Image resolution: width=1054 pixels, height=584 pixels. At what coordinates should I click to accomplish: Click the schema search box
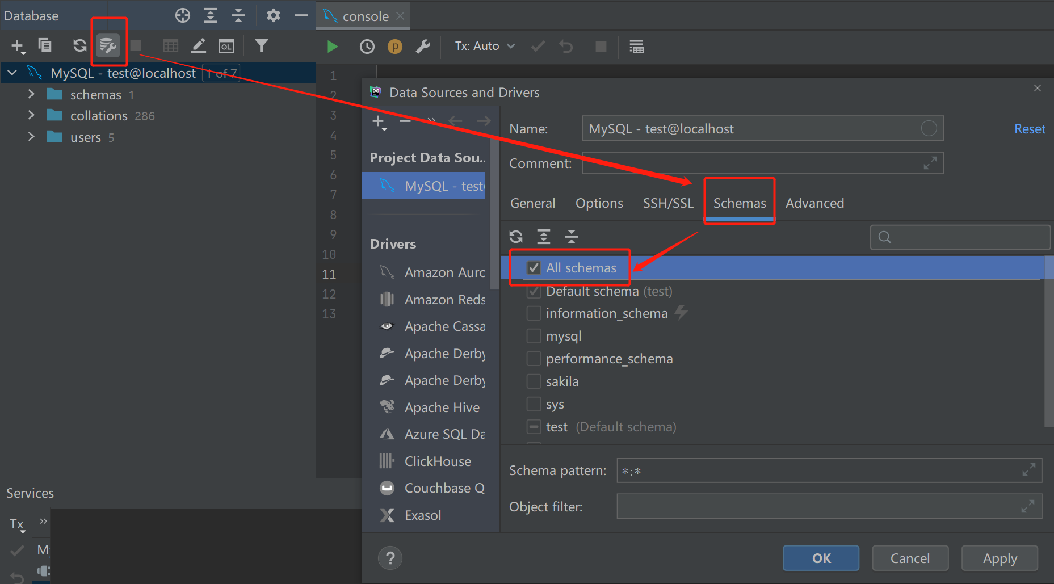click(960, 237)
